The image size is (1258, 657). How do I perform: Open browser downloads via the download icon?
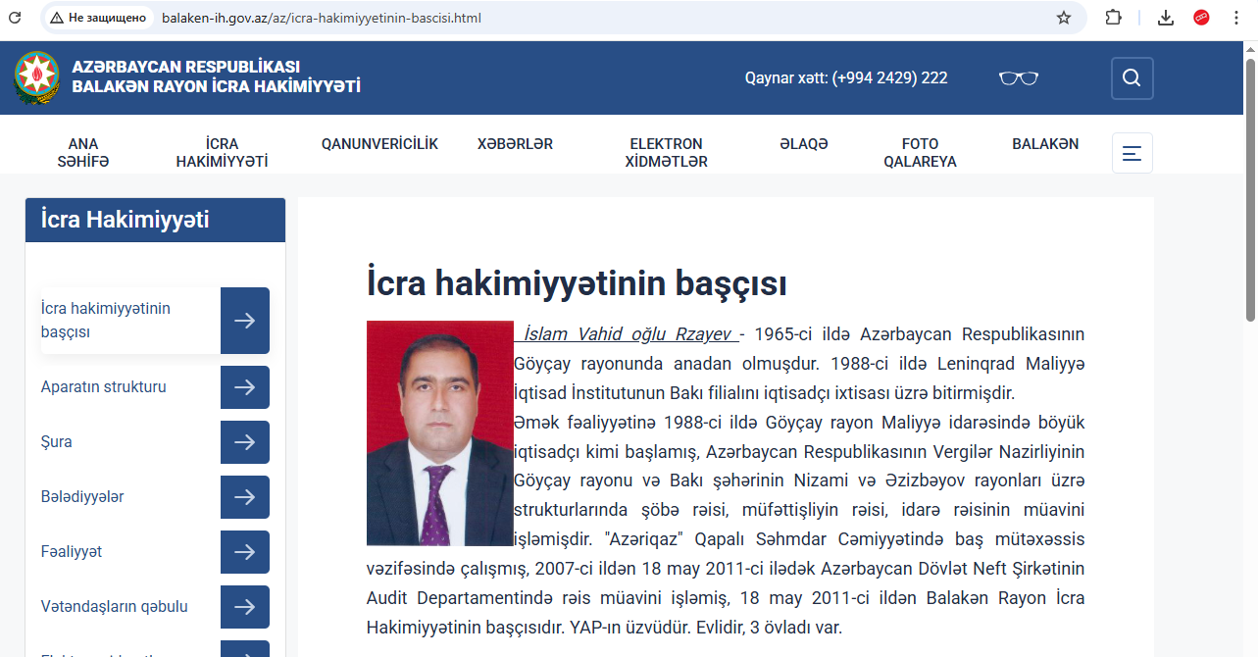coord(1165,17)
